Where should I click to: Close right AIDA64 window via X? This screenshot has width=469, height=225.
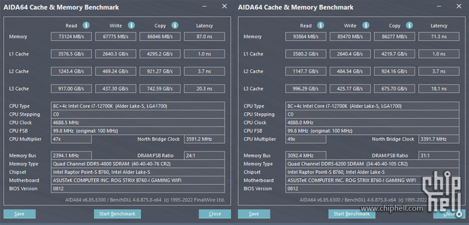[x=459, y=6]
